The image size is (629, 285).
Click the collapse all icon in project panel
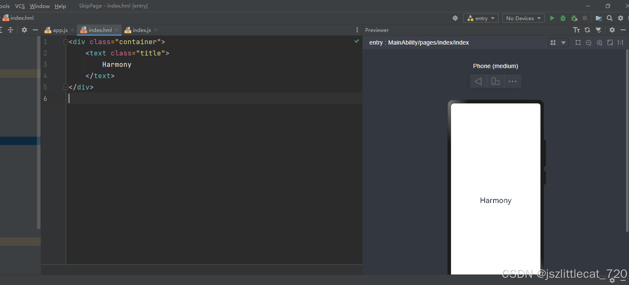(x=11, y=30)
